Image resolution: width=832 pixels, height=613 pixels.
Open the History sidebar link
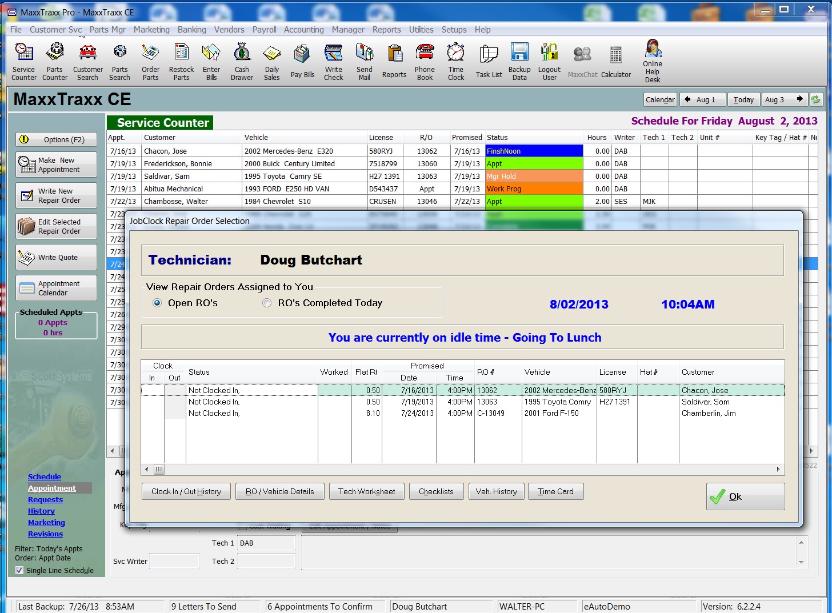42,511
